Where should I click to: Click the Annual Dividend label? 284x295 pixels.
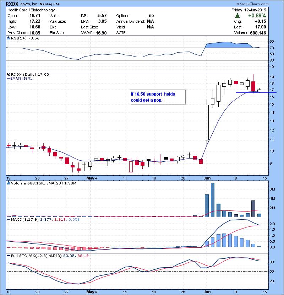click(x=130, y=21)
